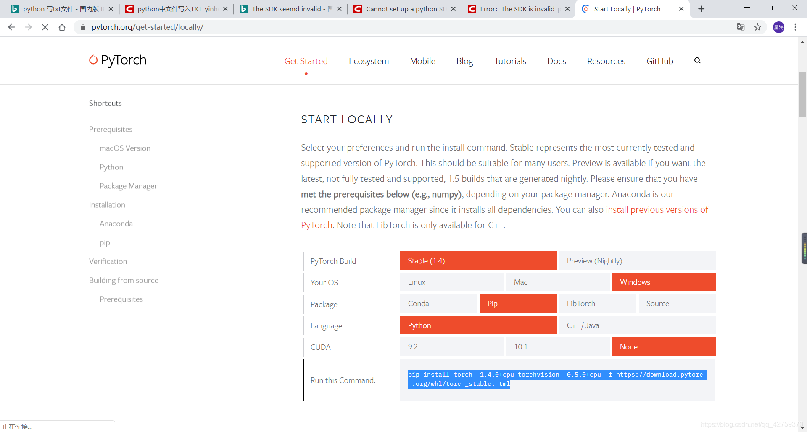Close 'Cannot set up a python SDK' tab
This screenshot has height=432, width=807.
click(453, 9)
